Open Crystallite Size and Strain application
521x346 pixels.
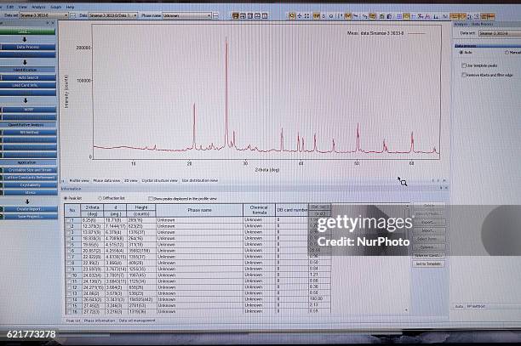click(x=29, y=170)
